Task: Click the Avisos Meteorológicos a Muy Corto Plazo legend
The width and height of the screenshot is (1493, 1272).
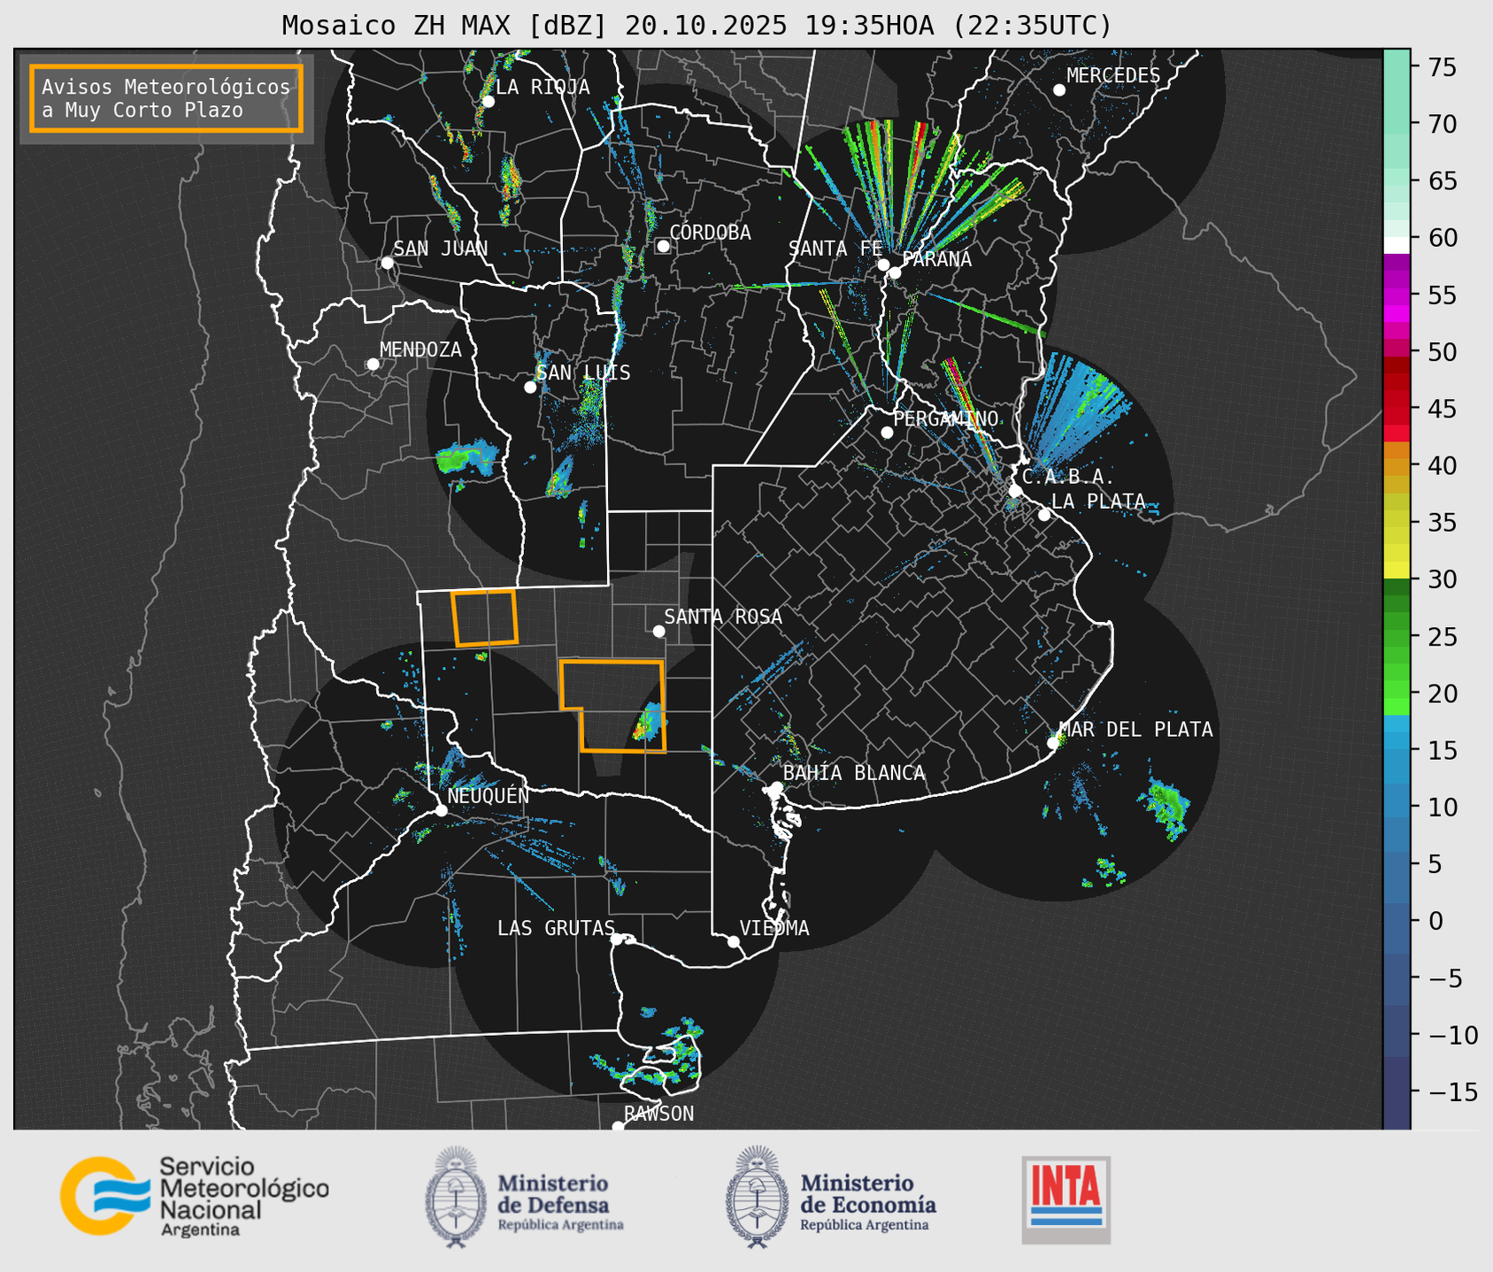Action: tap(166, 98)
